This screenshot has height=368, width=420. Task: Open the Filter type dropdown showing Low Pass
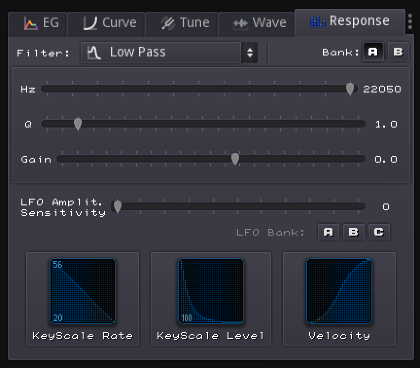(169, 53)
